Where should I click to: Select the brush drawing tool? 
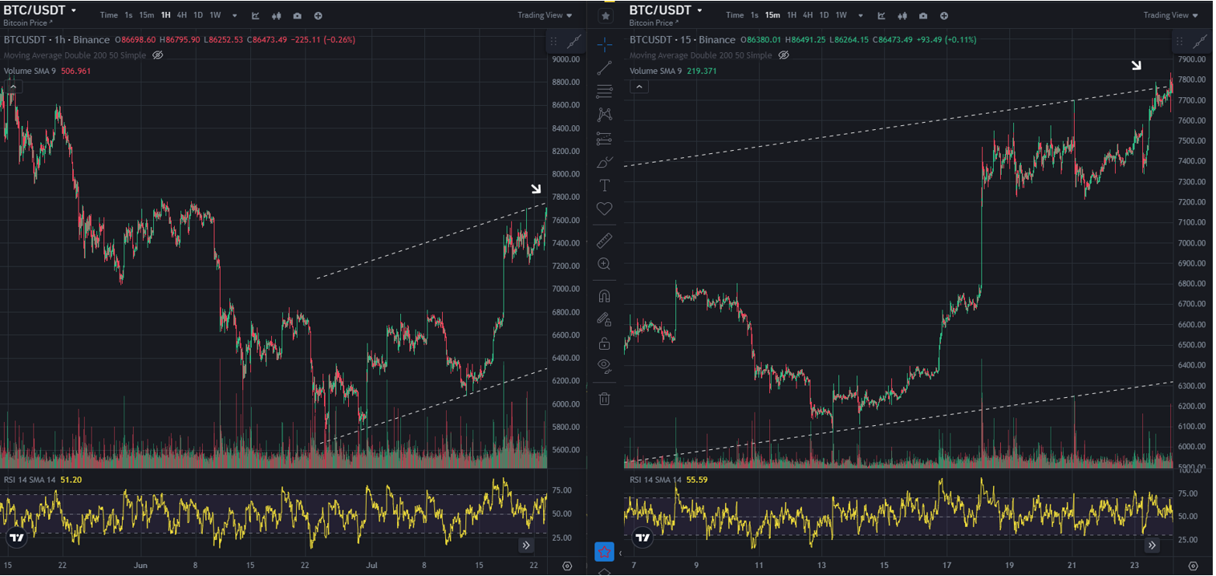pyautogui.click(x=605, y=162)
